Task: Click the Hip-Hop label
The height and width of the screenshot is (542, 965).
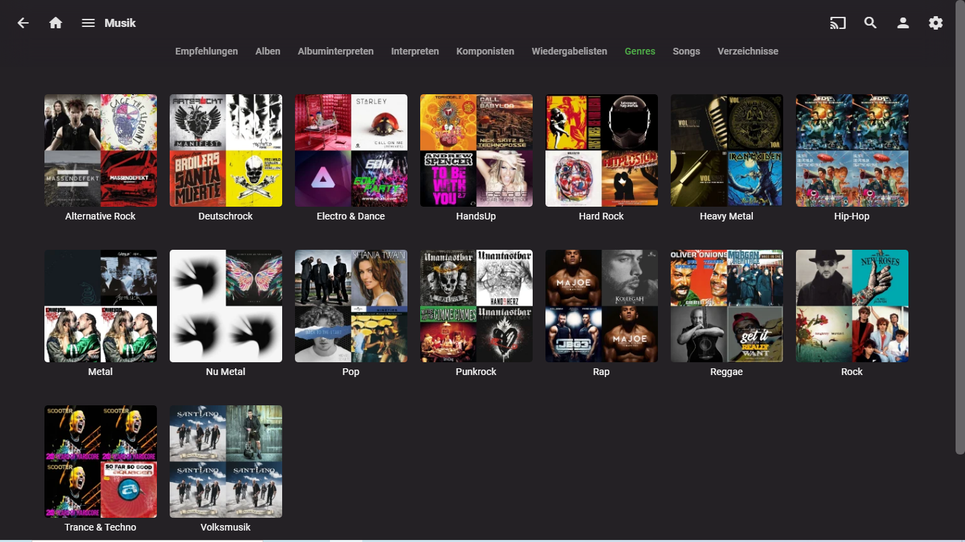Action: pyautogui.click(x=852, y=216)
